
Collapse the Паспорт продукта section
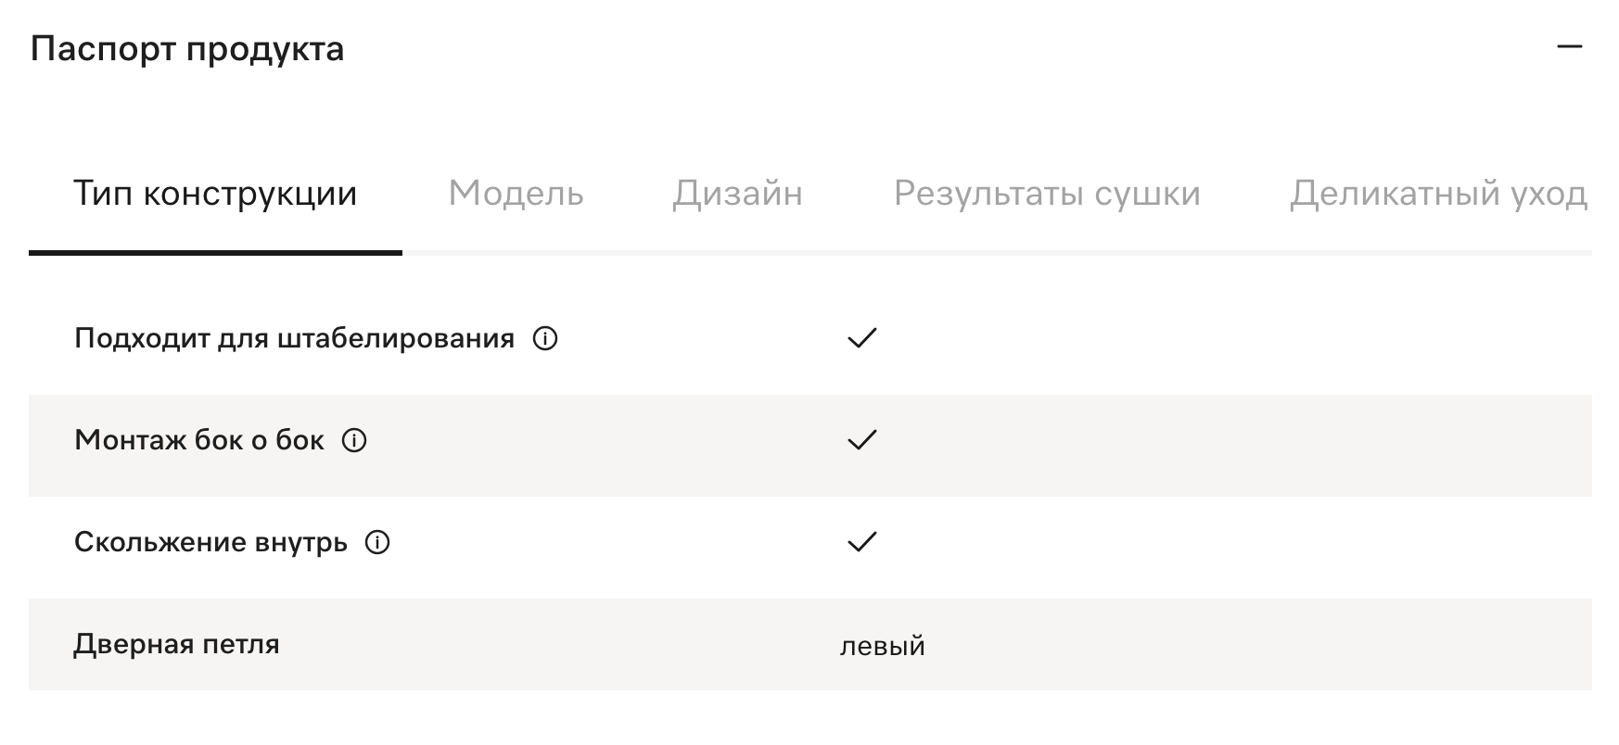1569,47
